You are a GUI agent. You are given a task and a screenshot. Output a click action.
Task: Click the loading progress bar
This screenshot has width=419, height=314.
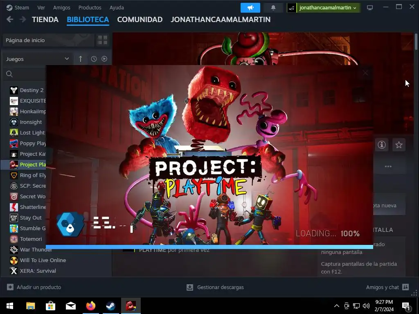point(209,247)
